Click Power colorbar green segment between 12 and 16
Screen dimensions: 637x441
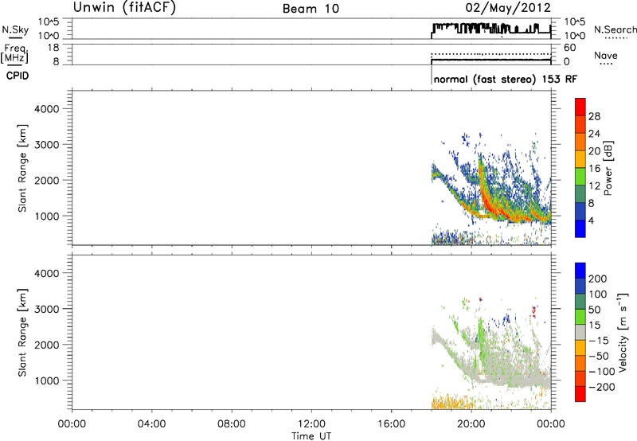(x=580, y=177)
